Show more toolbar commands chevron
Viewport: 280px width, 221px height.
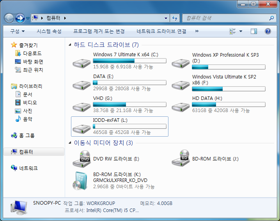tap(197, 31)
